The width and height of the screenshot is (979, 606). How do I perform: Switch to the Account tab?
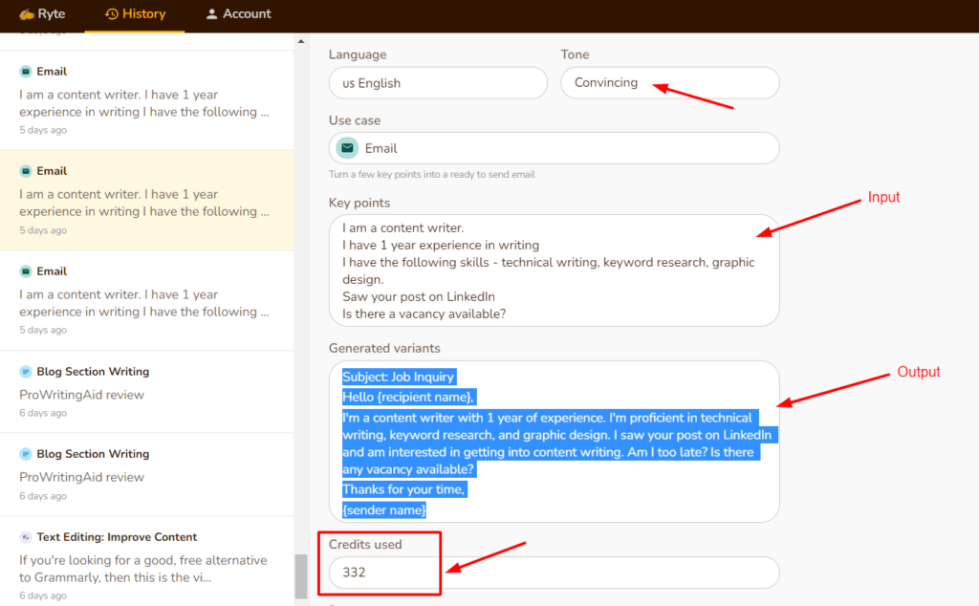tap(236, 14)
